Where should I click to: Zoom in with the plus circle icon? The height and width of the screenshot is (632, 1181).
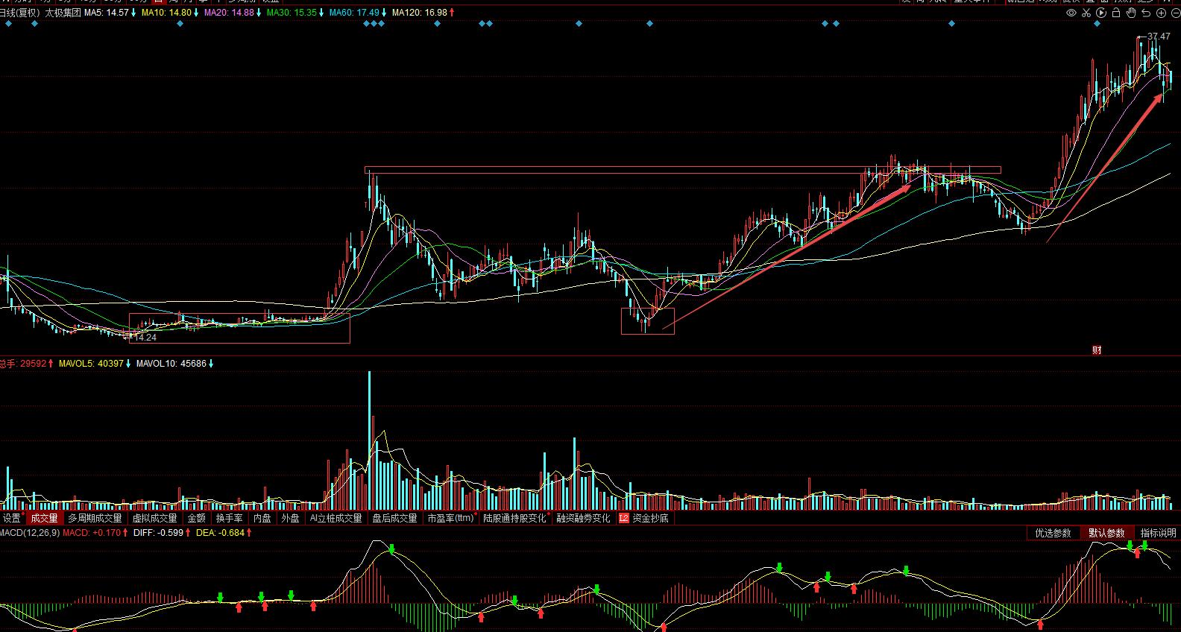1162,13
